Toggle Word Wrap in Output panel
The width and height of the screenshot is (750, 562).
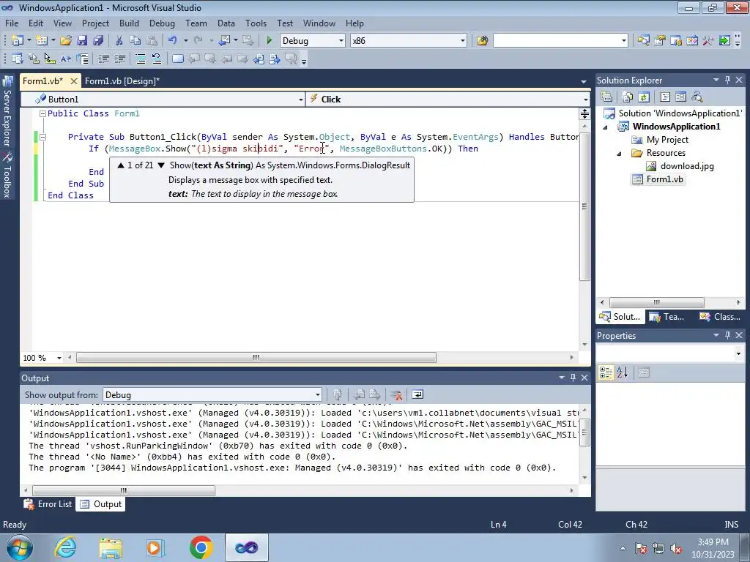click(x=417, y=394)
